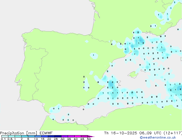The height and width of the screenshot is (140, 182).
Task: Click the legend label "30"
Action: click(x=62, y=139)
